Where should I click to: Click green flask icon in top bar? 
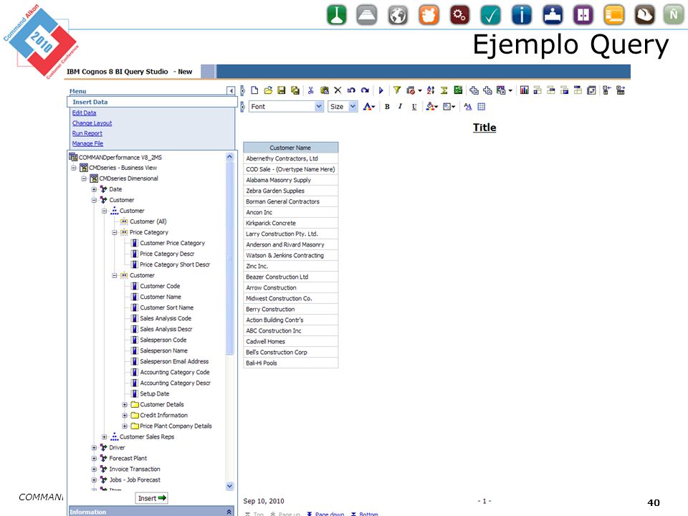coord(337,15)
